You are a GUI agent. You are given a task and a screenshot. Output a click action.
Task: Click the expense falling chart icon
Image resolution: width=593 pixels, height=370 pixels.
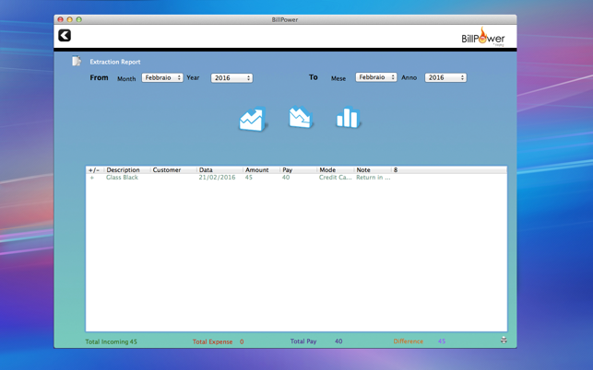click(301, 118)
